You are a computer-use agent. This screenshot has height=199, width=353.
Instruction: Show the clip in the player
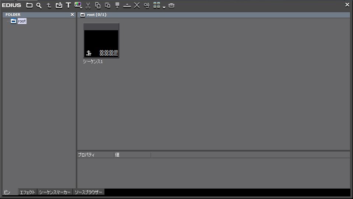(x=117, y=6)
